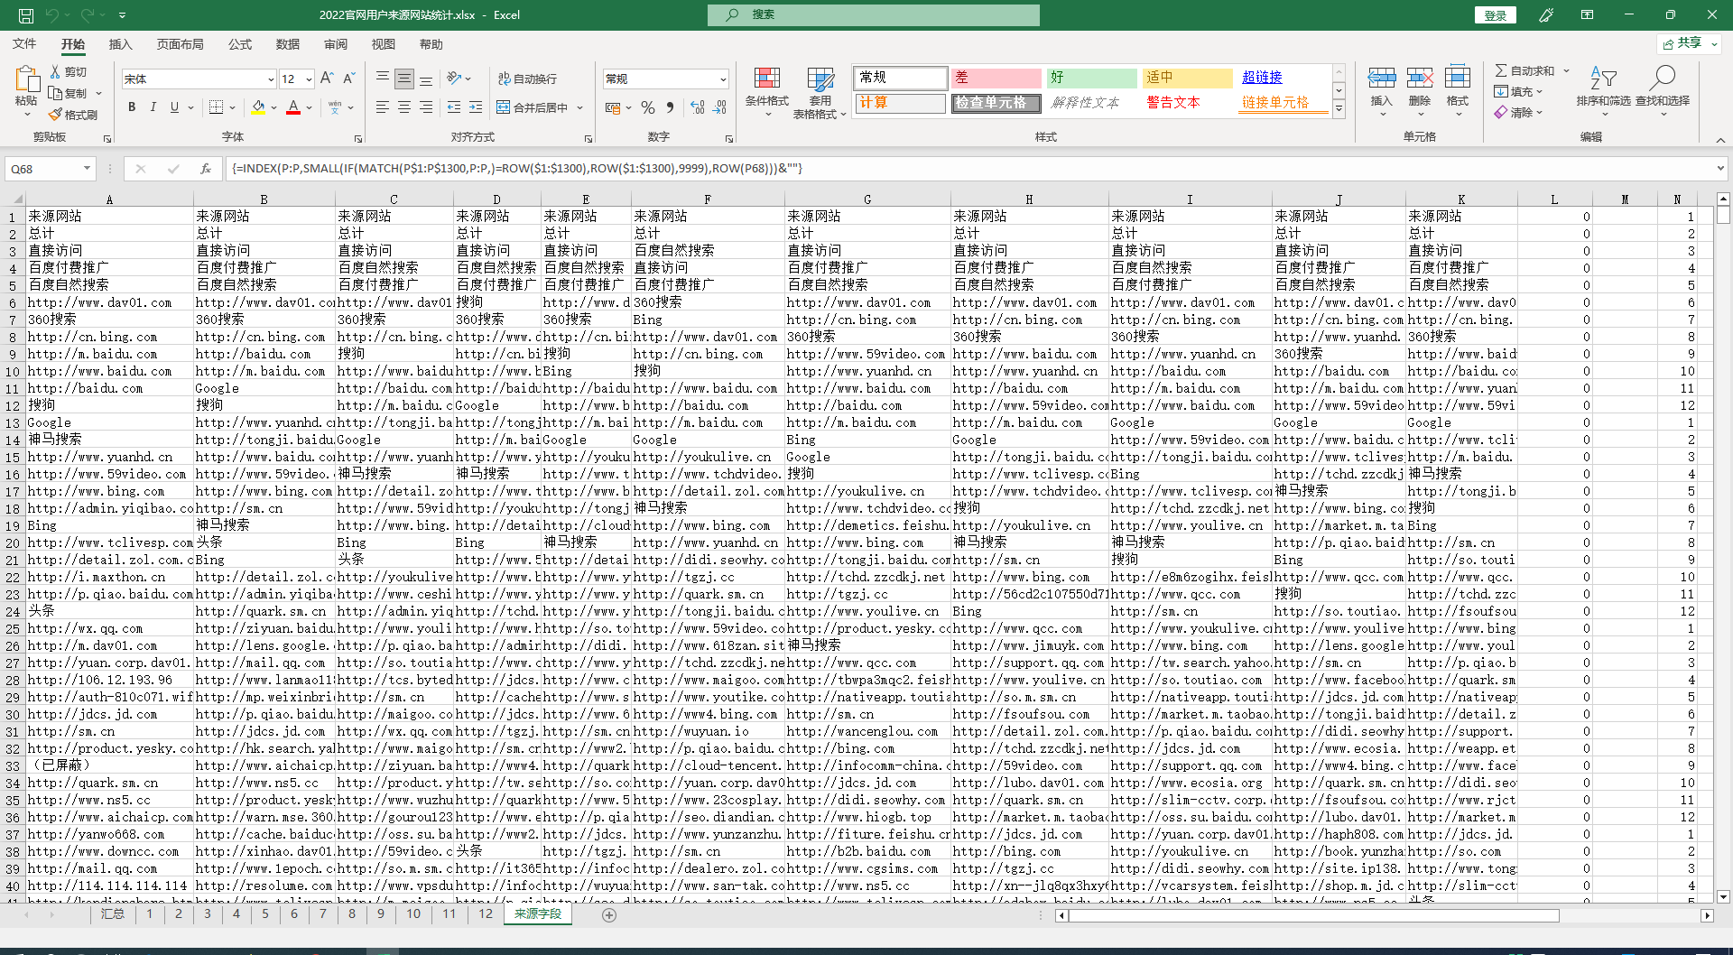Click the orientation (text angle) icon
The image size is (1733, 955).
[454, 79]
